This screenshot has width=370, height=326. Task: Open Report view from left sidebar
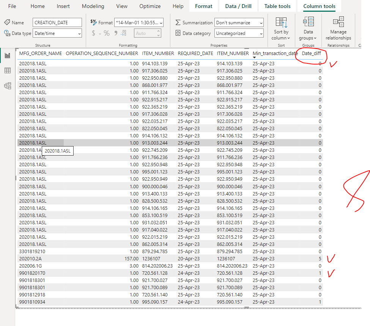pyautogui.click(x=8, y=55)
